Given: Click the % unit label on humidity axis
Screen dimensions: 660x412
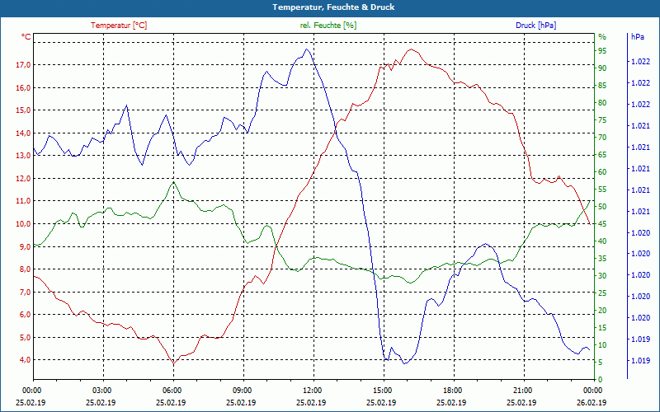Looking at the screenshot, I should pyautogui.click(x=602, y=37).
